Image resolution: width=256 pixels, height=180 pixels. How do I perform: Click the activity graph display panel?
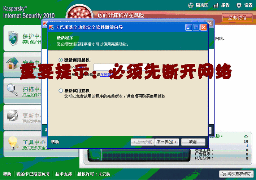[139, 155]
